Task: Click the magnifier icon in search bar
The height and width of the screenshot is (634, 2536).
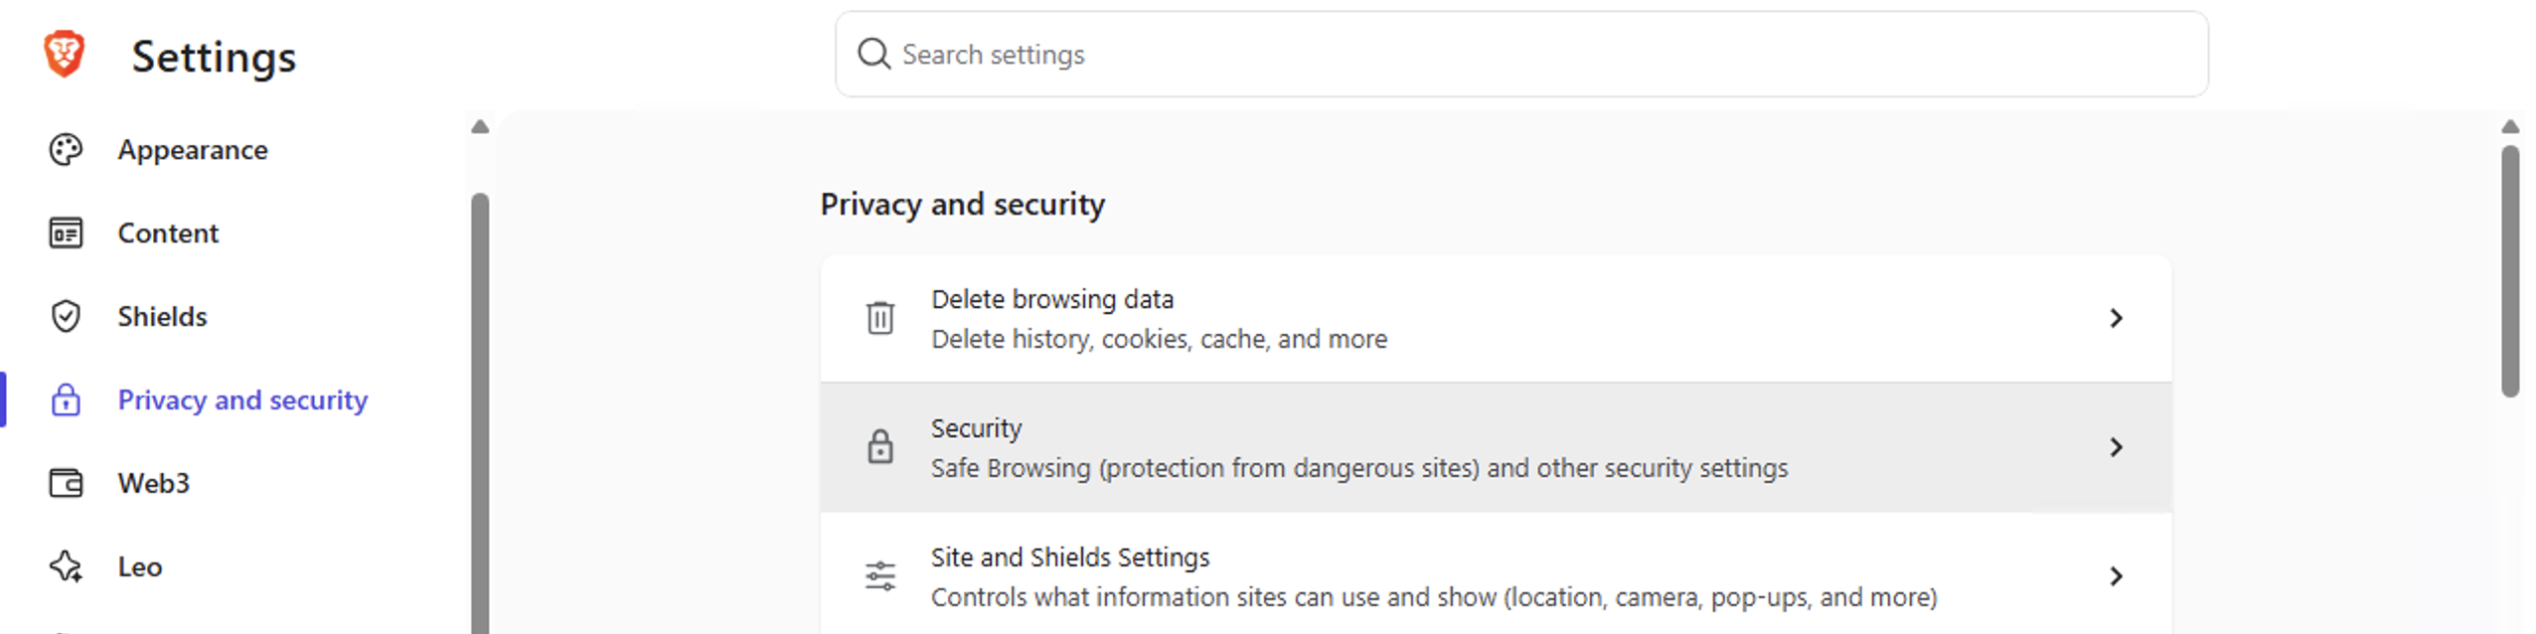Action: pos(873,54)
